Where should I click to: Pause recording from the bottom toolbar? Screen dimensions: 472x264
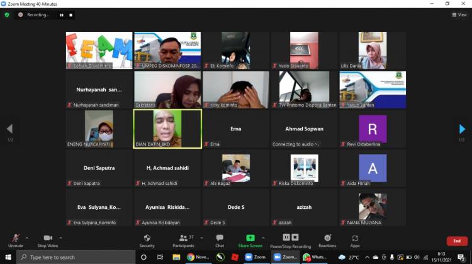(x=286, y=237)
